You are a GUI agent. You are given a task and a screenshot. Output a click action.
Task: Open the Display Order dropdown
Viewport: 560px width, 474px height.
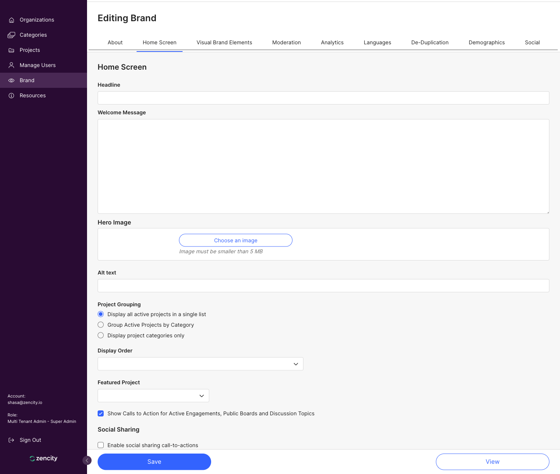(x=200, y=364)
